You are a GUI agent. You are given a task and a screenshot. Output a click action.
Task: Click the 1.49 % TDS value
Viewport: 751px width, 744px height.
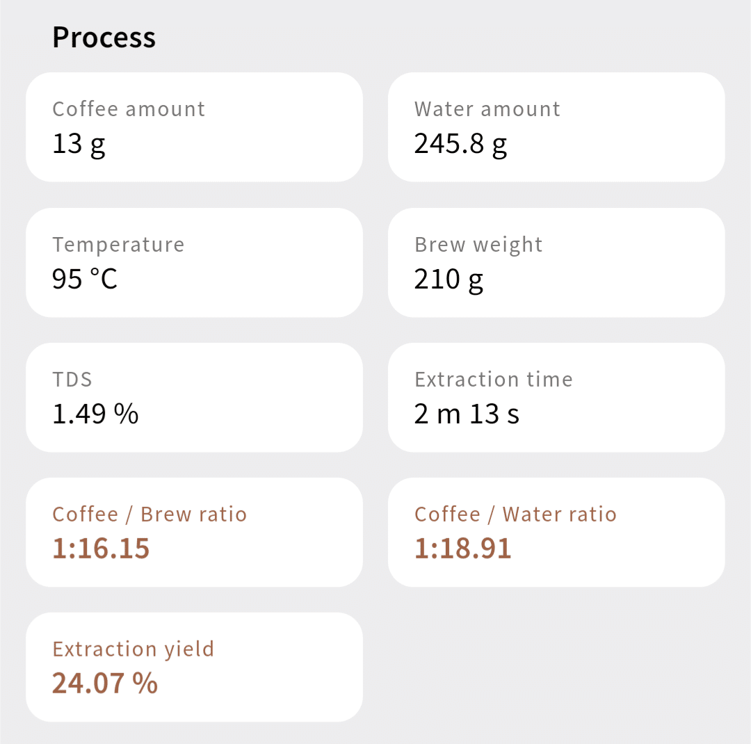tap(95, 414)
